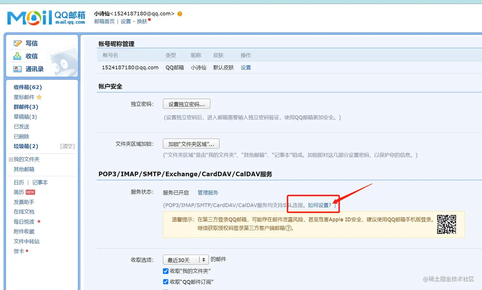Open 已删除 folder
Image resolution: width=482 pixels, height=290 pixels.
point(21,136)
